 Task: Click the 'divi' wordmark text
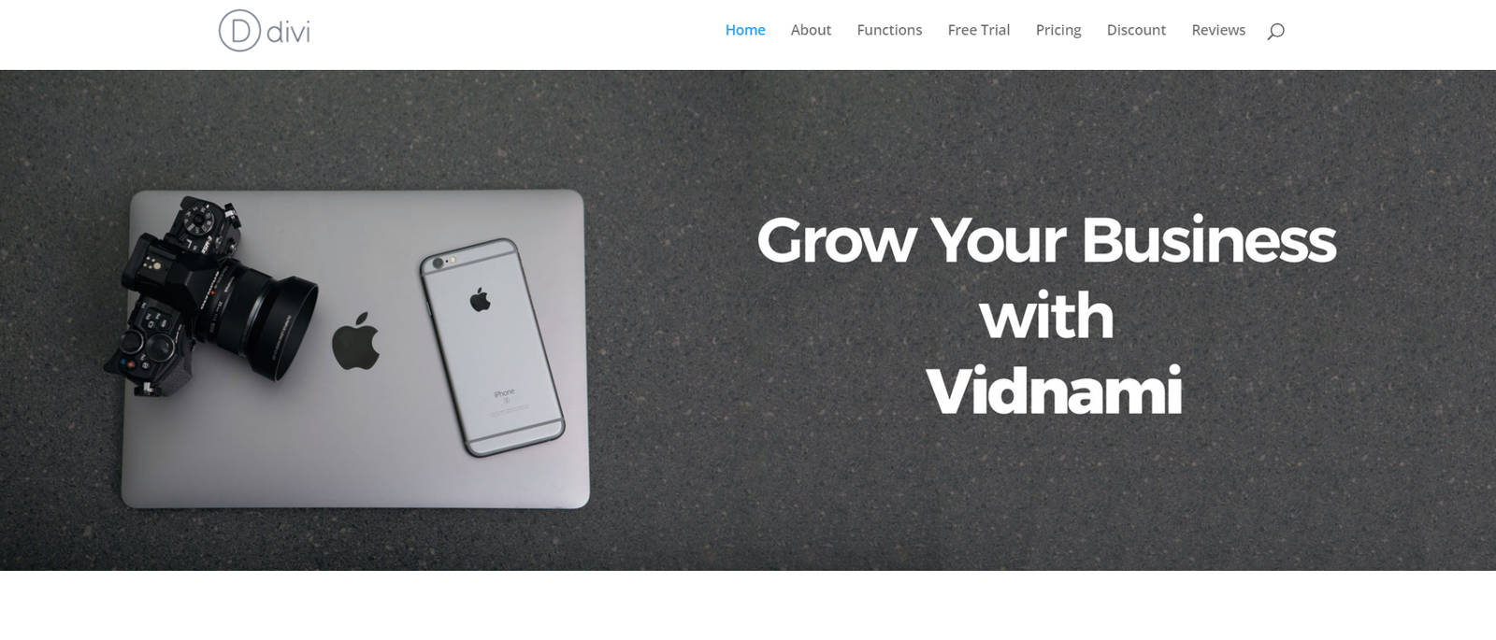288,33
